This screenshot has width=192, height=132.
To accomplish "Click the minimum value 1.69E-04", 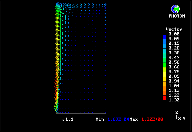I will pyautogui.click(x=118, y=119).
